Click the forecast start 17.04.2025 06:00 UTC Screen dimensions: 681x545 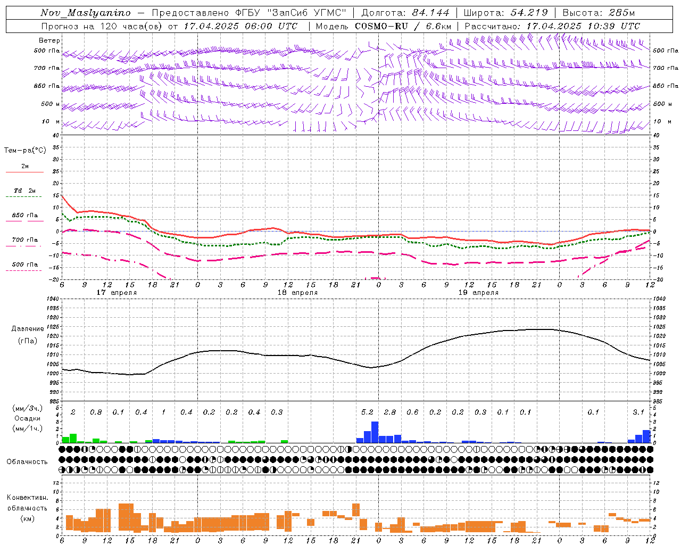(x=240, y=26)
